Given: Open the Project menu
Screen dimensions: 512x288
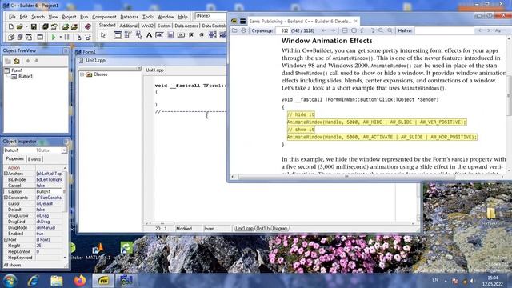Looking at the screenshot, I should 69,17.
